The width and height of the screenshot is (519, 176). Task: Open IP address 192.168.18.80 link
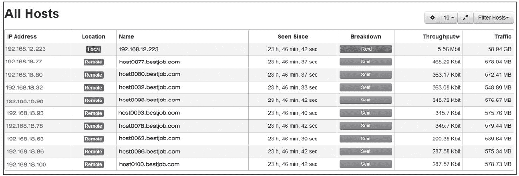[24, 75]
